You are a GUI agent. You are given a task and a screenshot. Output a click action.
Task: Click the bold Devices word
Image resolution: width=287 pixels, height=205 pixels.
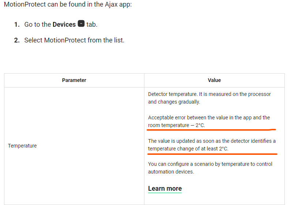click(64, 25)
